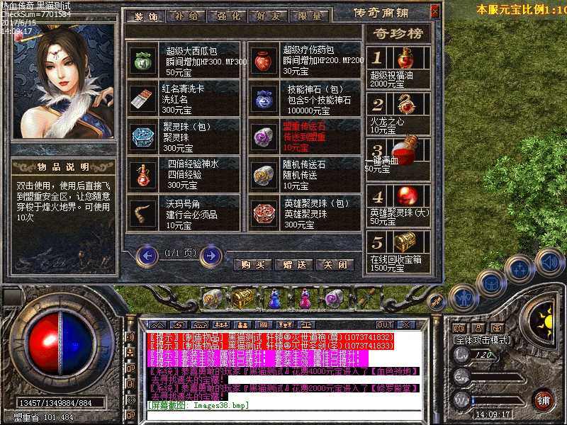Click the first chat toolbar icon with up arrows
Viewport: 567px width, 425px height.
pos(157,324)
